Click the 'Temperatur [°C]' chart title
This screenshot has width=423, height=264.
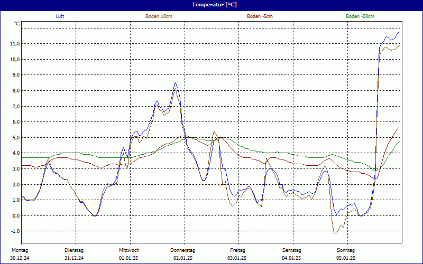click(x=215, y=5)
